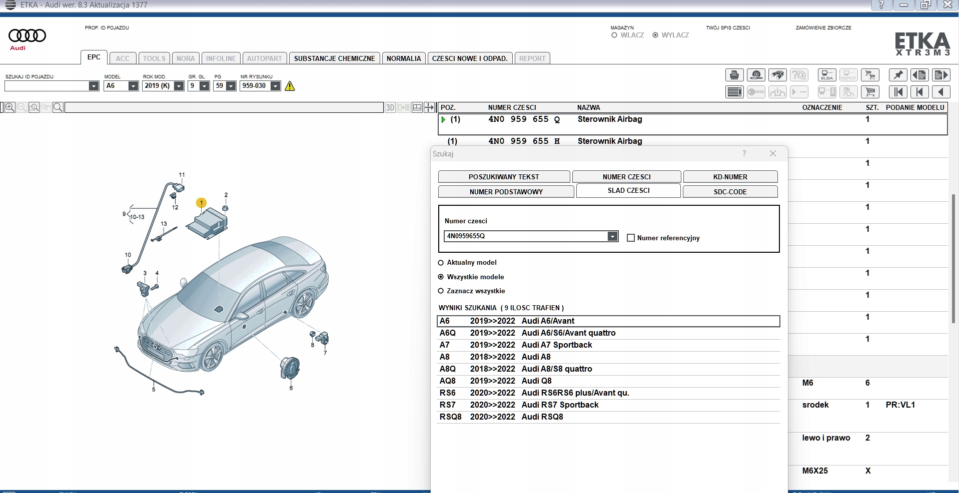The width and height of the screenshot is (959, 493).
Task: Open the binoculars search tool
Action: pyautogui.click(x=777, y=75)
